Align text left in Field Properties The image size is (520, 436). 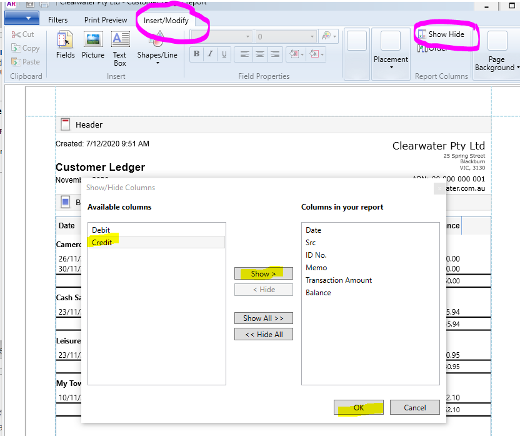click(245, 54)
